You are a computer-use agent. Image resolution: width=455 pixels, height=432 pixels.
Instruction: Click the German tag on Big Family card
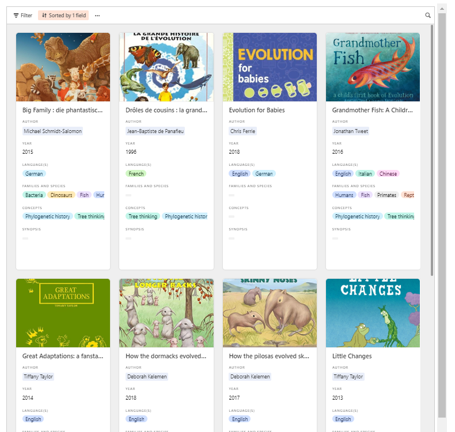click(34, 174)
